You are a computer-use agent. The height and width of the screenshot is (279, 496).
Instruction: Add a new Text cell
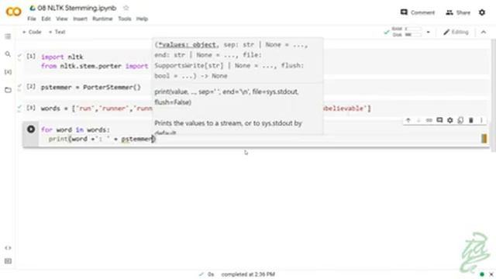(x=57, y=32)
